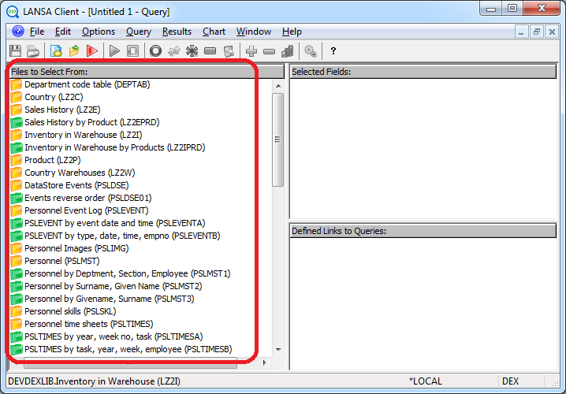Image resolution: width=566 pixels, height=394 pixels.
Task: Select Country Warehouses (LZ2W) file
Action: coord(80,173)
